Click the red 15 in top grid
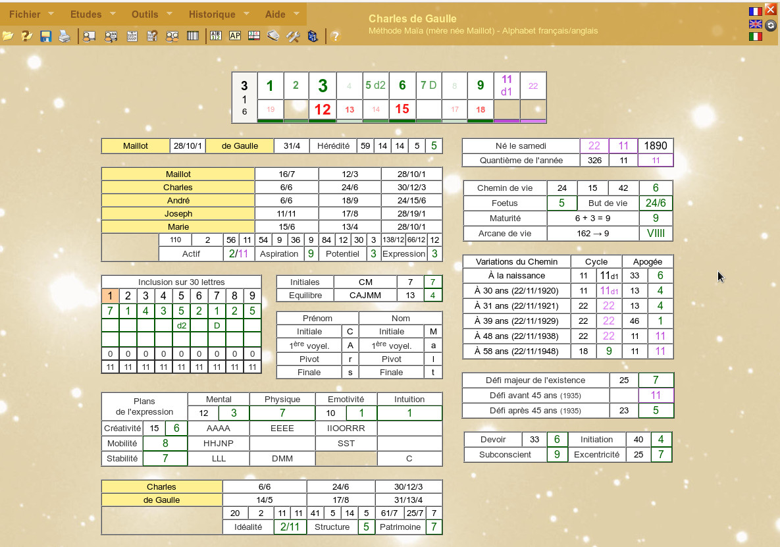 (402, 109)
